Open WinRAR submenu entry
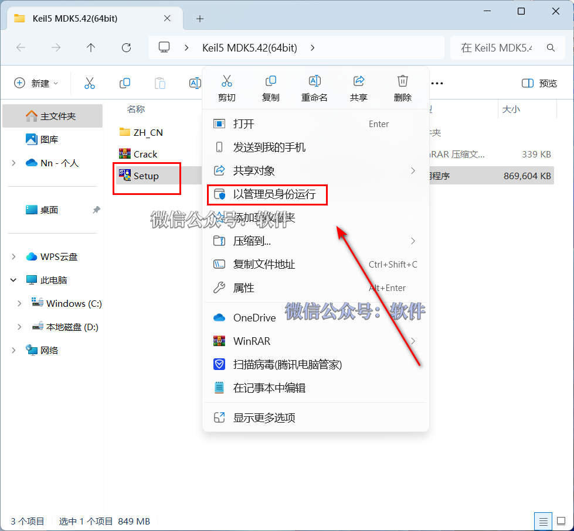574x531 pixels. (x=315, y=341)
